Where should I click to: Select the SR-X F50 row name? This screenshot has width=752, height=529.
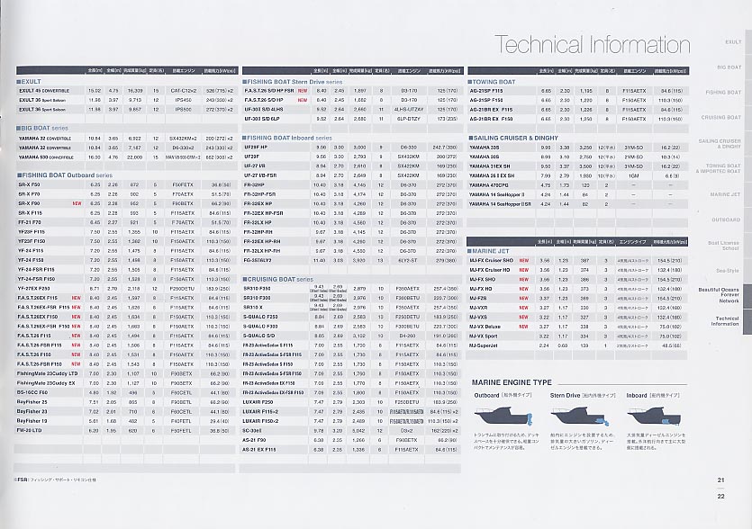[x=29, y=185]
